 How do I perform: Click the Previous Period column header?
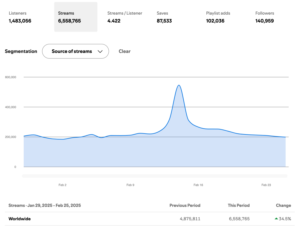click(185, 205)
